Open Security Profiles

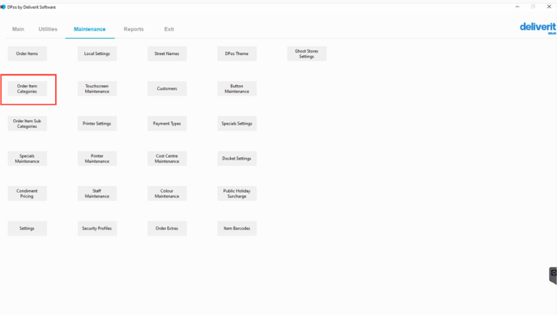(x=97, y=228)
